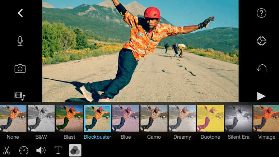The height and width of the screenshot is (157, 279).
Task: Apply the B&W filter thumbnail
Action: (41, 118)
